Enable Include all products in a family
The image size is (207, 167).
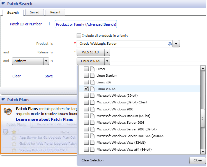79,35
